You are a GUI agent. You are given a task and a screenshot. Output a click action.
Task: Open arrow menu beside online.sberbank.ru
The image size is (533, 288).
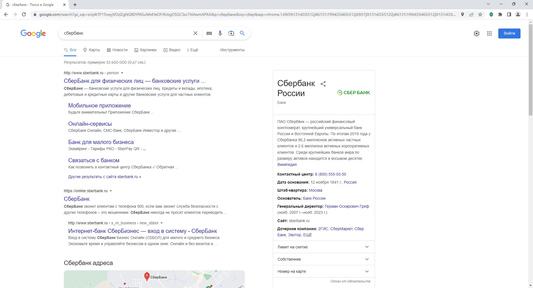(111, 191)
